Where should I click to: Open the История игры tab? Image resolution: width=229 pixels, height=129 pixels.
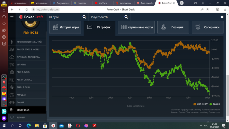click(x=65, y=27)
